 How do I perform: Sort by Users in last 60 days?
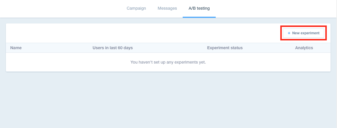click(113, 48)
